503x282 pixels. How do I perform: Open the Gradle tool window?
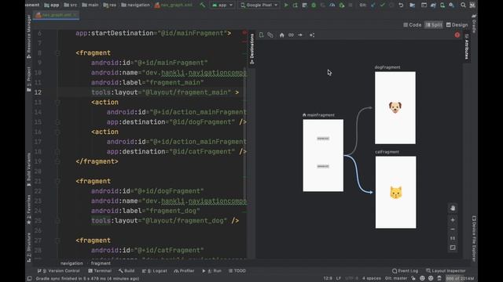(x=474, y=23)
